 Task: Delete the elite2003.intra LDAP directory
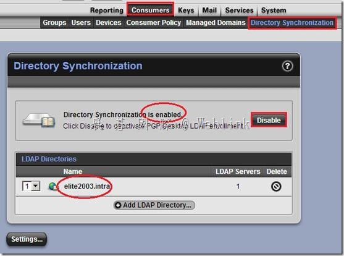pos(276,186)
